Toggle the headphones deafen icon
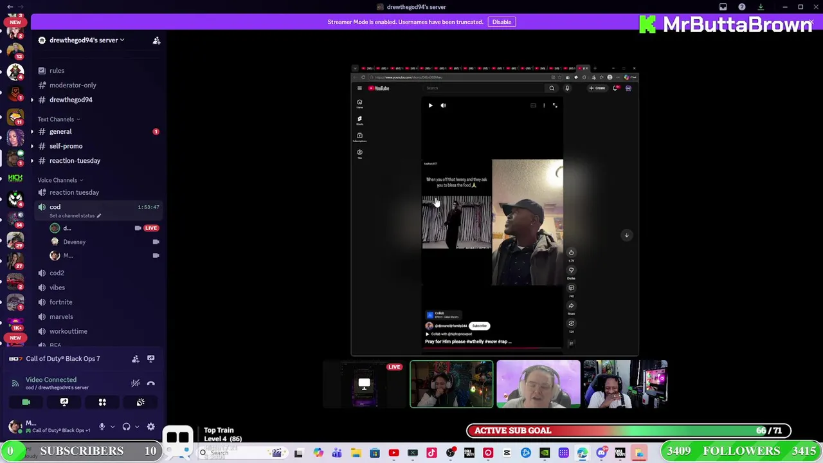The height and width of the screenshot is (463, 823). point(126,427)
